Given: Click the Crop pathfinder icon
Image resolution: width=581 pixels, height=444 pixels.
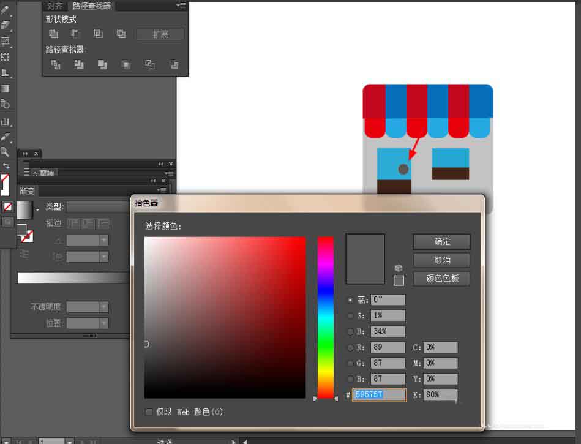Looking at the screenshot, I should click(126, 65).
